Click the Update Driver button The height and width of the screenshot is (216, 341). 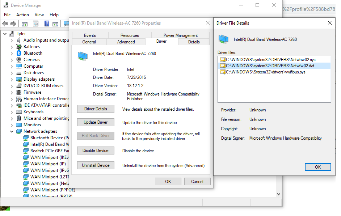coord(96,122)
